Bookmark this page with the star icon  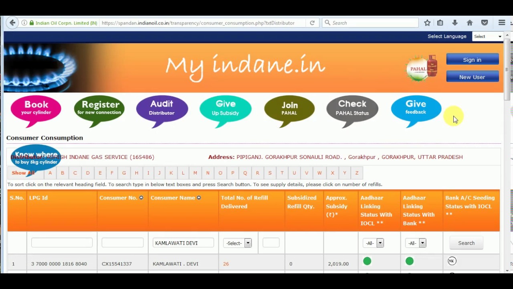427,23
